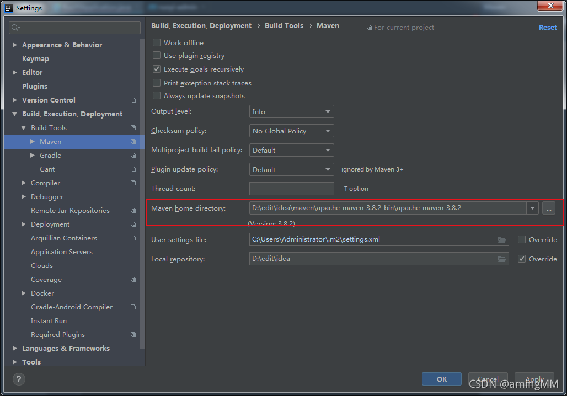Uncheck Override for Local repository

521,259
